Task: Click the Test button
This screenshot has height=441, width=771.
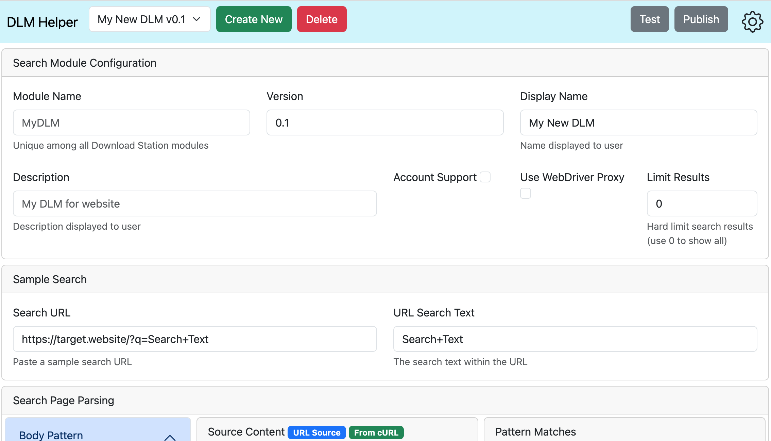Action: coord(649,19)
